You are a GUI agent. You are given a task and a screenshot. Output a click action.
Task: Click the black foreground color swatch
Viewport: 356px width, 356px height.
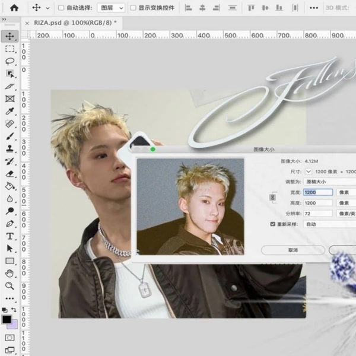(7, 319)
